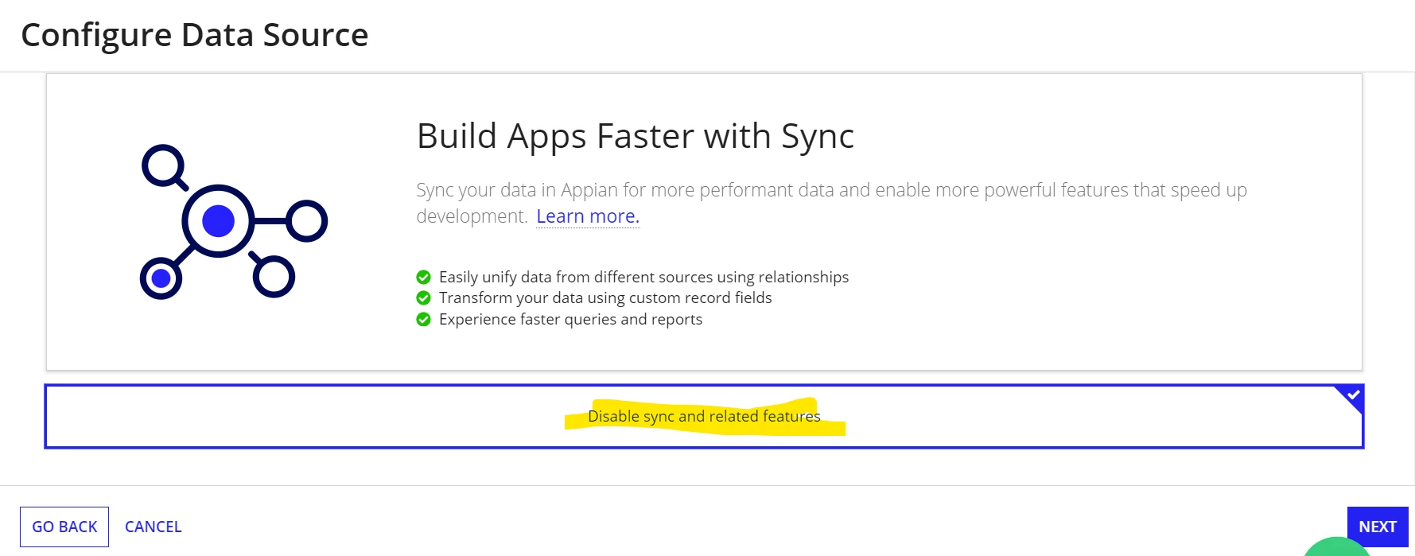Cancel the data source configuration
This screenshot has height=556, width=1415.
tap(154, 527)
